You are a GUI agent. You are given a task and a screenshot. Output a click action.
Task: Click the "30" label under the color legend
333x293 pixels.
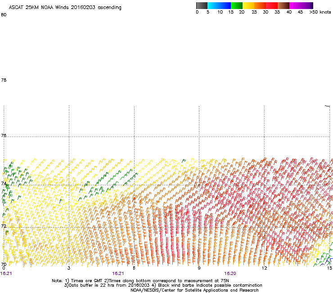click(265, 12)
